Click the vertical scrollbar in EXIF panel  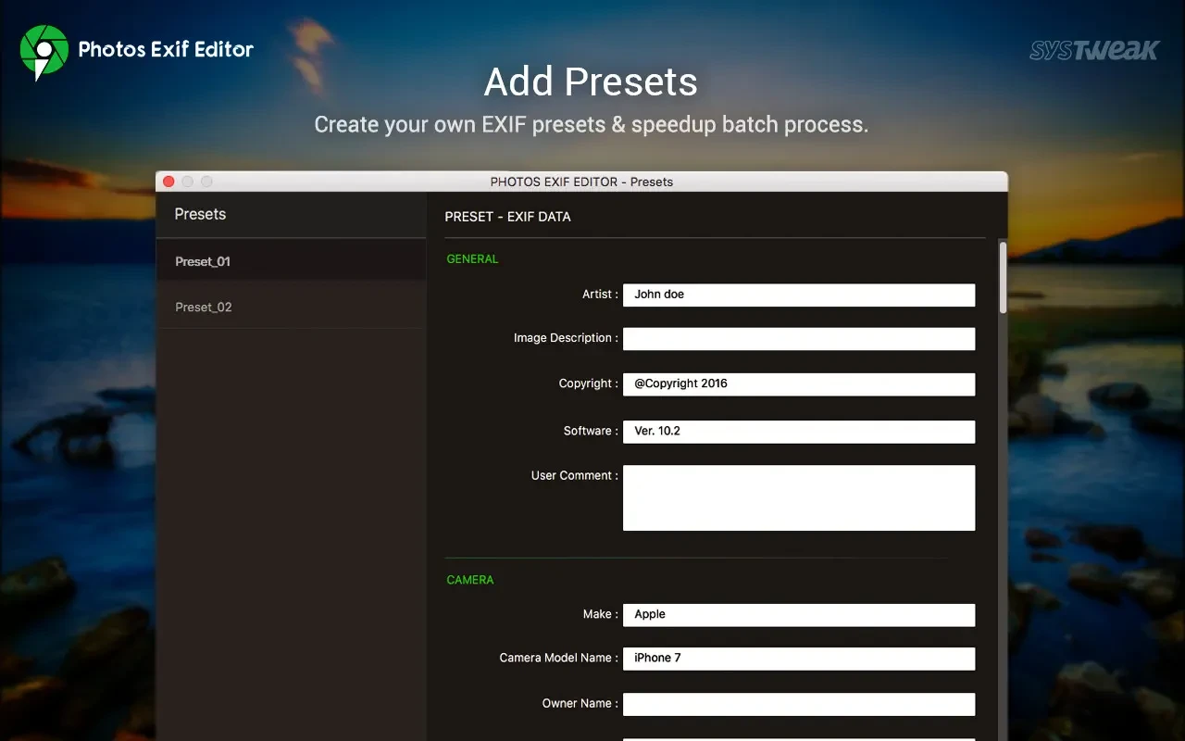pos(1003,278)
